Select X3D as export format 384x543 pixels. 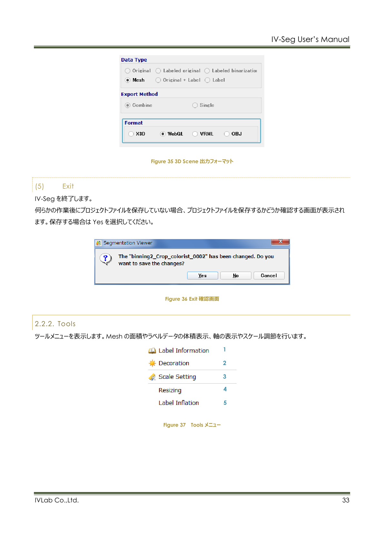pos(131,134)
